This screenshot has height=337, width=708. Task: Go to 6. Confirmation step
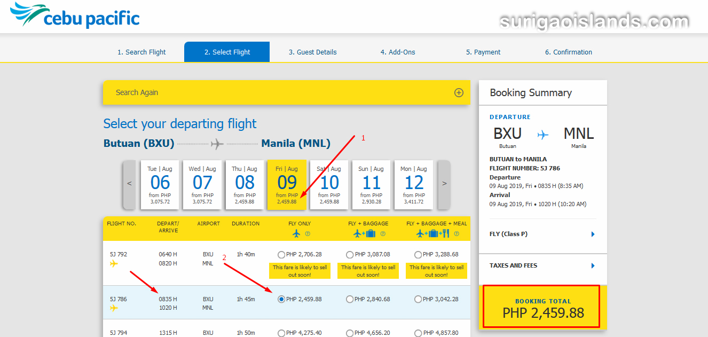point(569,52)
